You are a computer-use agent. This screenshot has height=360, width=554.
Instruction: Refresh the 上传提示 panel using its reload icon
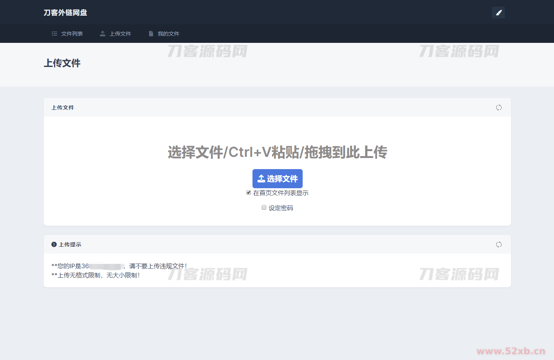[x=498, y=244]
